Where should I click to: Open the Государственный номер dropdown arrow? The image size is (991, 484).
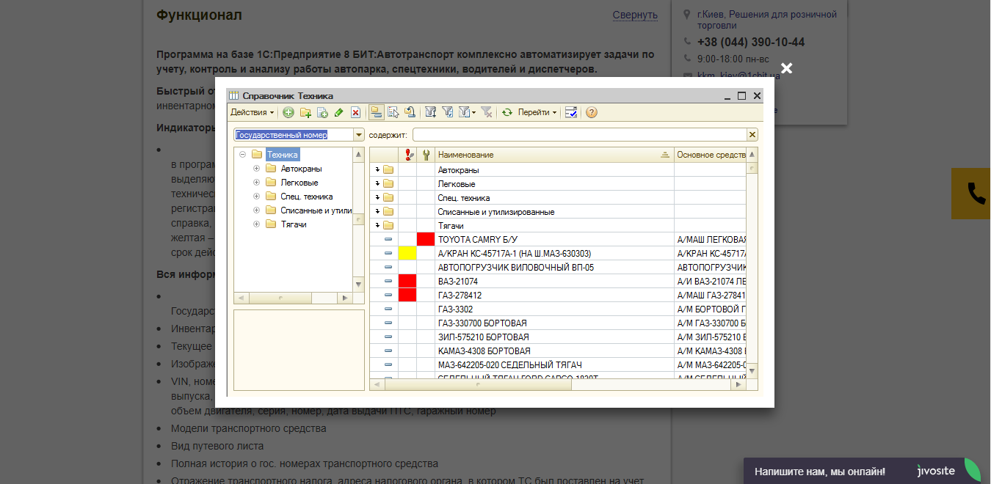pos(358,135)
